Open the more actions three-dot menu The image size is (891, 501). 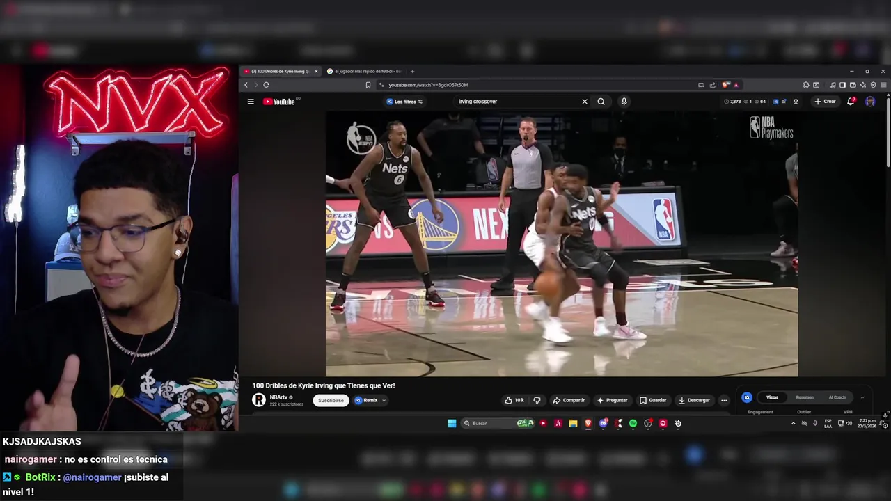724,400
